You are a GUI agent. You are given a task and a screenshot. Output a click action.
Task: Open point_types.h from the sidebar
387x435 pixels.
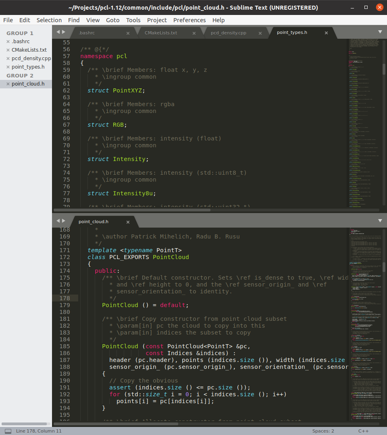pyautogui.click(x=28, y=67)
